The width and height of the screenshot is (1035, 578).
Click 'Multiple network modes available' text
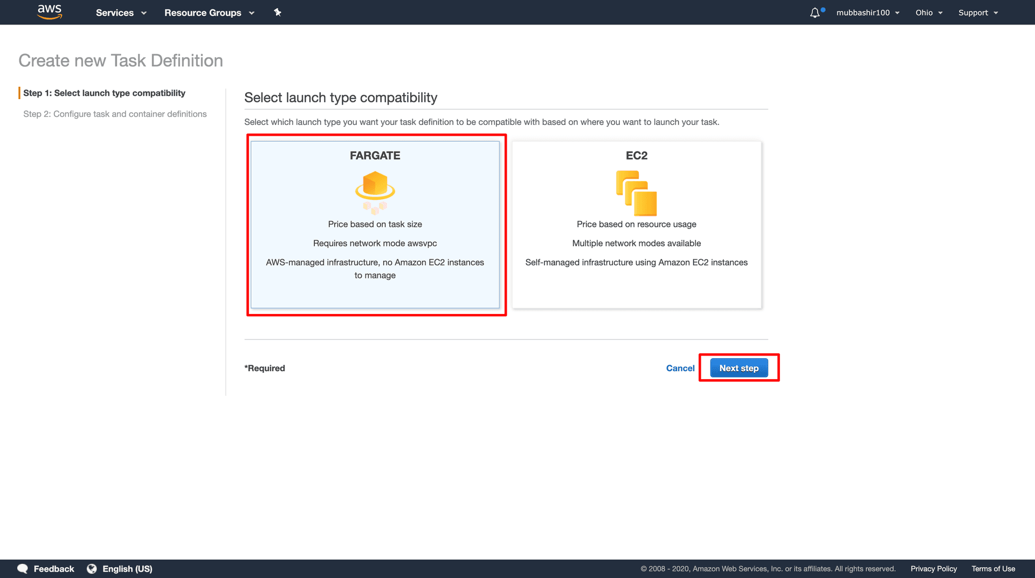coord(637,243)
